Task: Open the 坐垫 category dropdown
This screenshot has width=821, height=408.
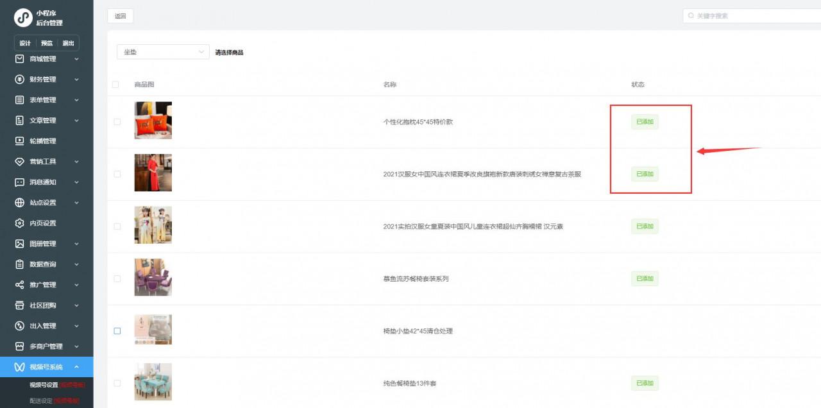Action: click(x=163, y=52)
